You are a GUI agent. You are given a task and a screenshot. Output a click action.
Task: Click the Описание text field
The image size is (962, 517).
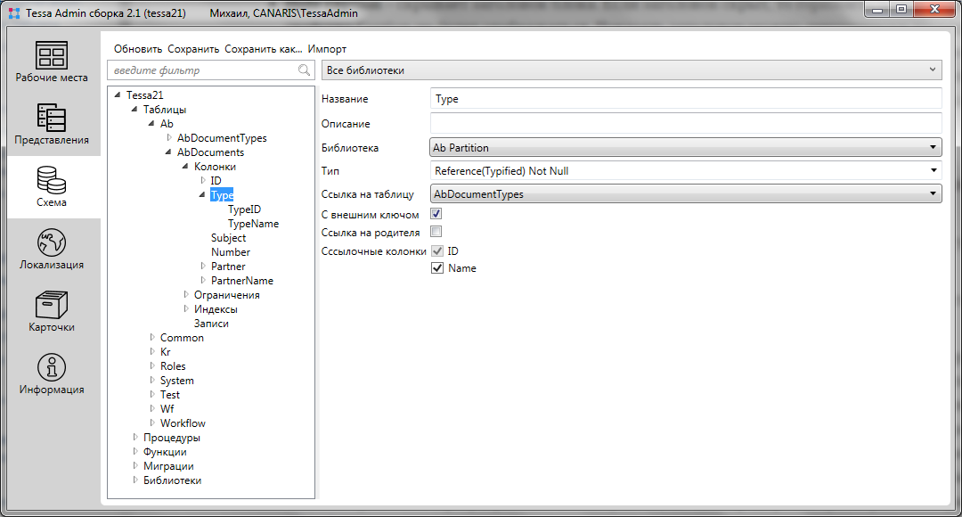point(685,123)
